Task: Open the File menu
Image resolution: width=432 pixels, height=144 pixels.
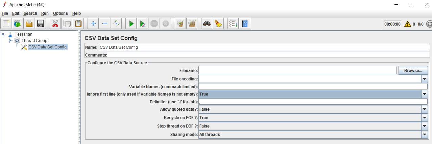Action: [5, 13]
